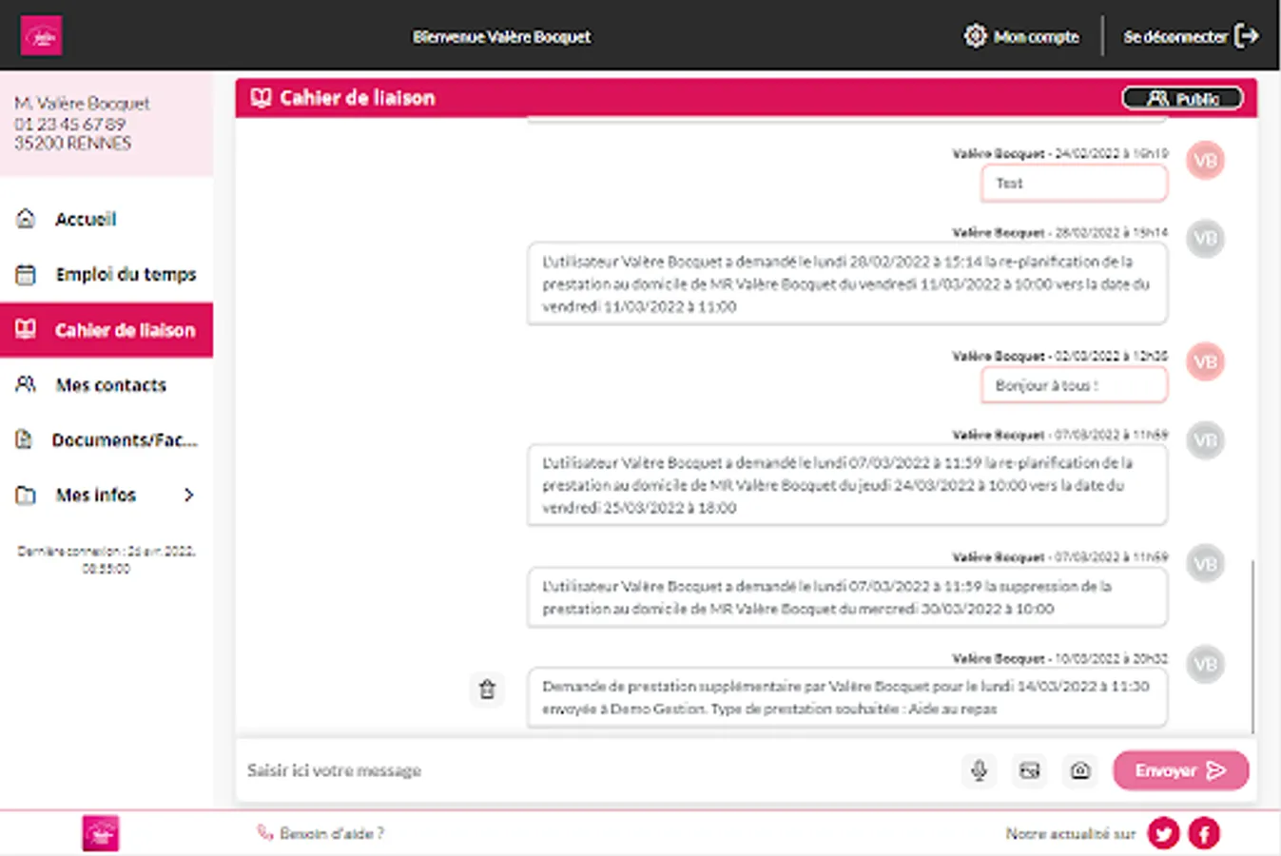Screen dimensions: 1281x856
Task: Select Cahier de liaison menu item
Action: [x=107, y=330]
